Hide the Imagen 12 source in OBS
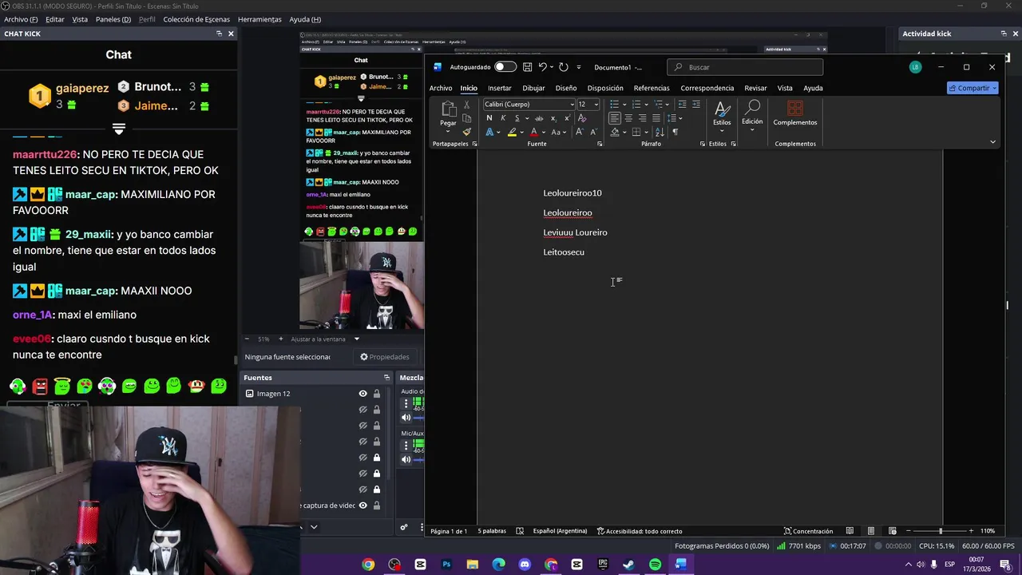The width and height of the screenshot is (1022, 575). (x=362, y=394)
